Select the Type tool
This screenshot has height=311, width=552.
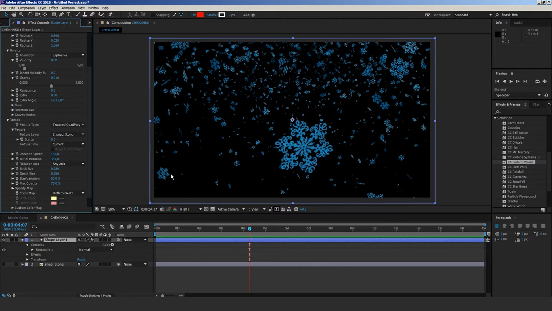point(68,14)
